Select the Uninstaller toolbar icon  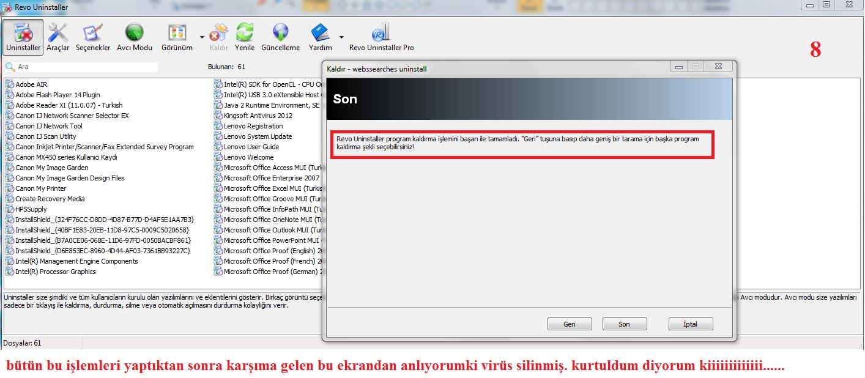(x=23, y=37)
